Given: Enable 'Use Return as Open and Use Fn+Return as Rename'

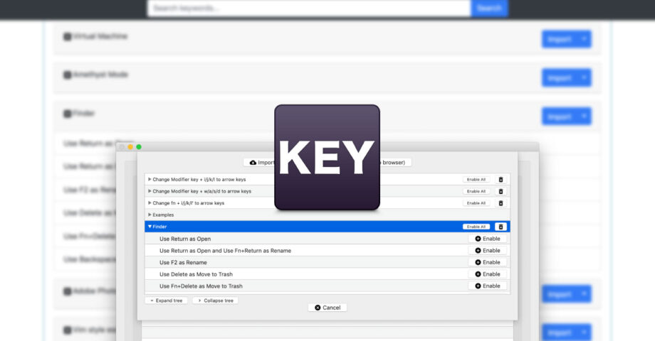Looking at the screenshot, I should 488,251.
